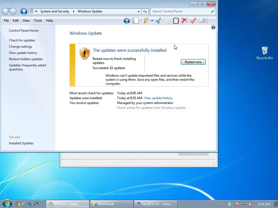Click the Refresh button beside address bar
This screenshot has height=208, width=278.
click(145, 11)
